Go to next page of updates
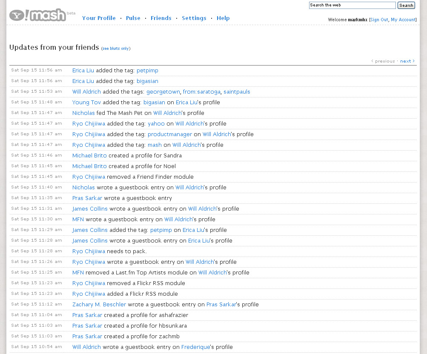 (x=407, y=61)
